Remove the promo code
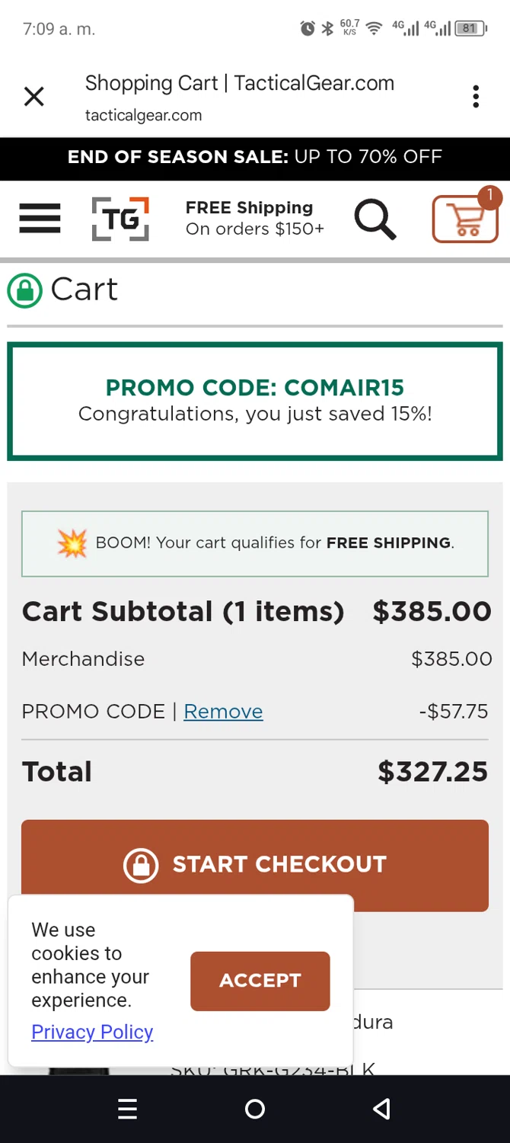Image resolution: width=510 pixels, height=1143 pixels. pyautogui.click(x=223, y=712)
